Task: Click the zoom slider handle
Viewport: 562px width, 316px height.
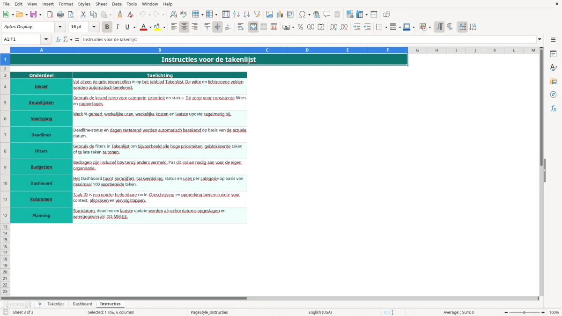Action: pos(525,312)
